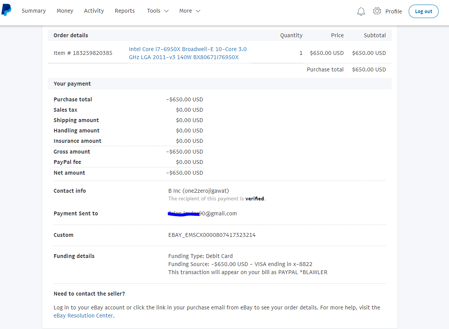Open the Tools menu label

154,11
